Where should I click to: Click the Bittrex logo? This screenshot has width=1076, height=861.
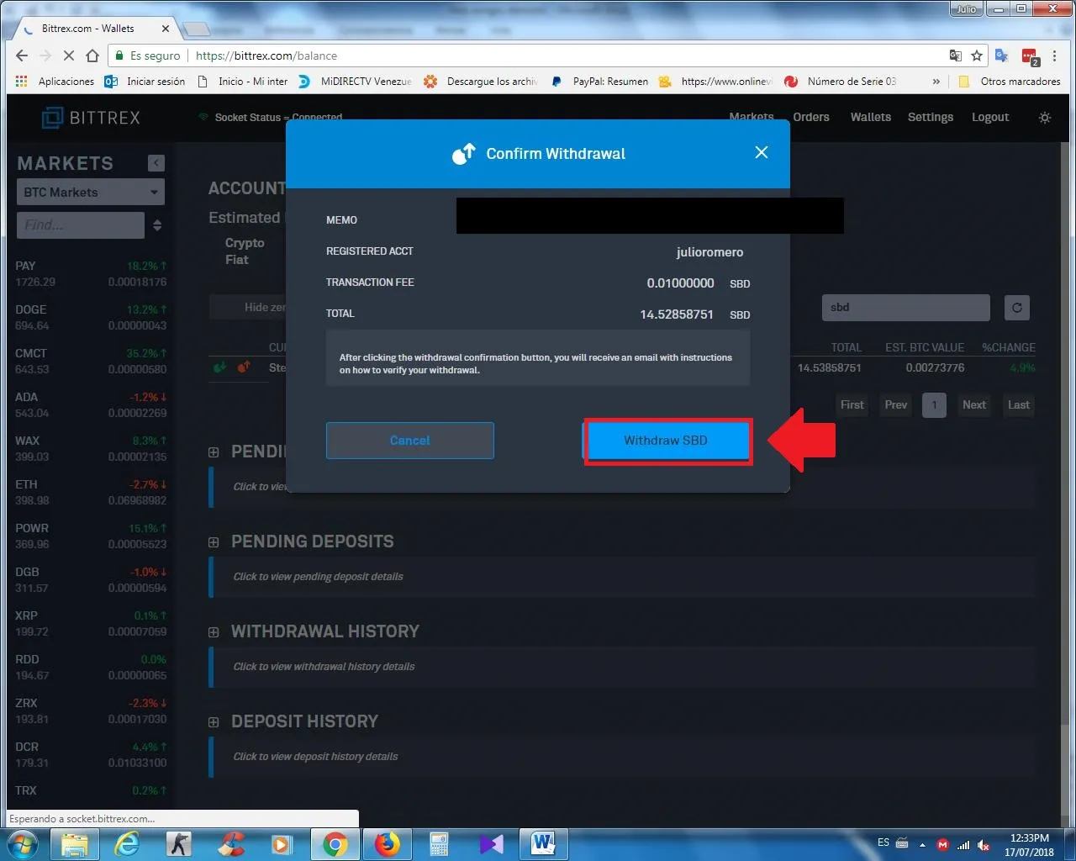tap(91, 118)
